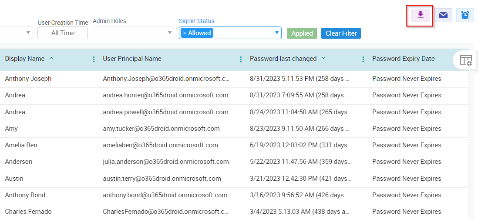This screenshot has width=478, height=219.
Task: Select the Anthony Joseph row name
Action: click(28, 79)
